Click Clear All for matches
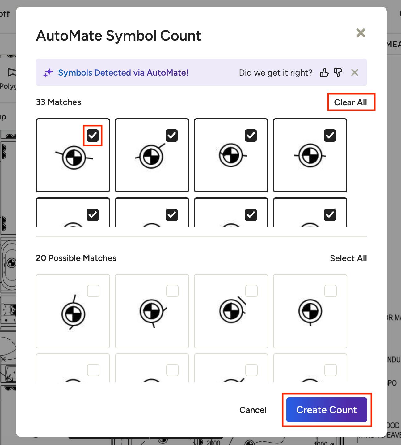The width and height of the screenshot is (401, 445). 351,102
